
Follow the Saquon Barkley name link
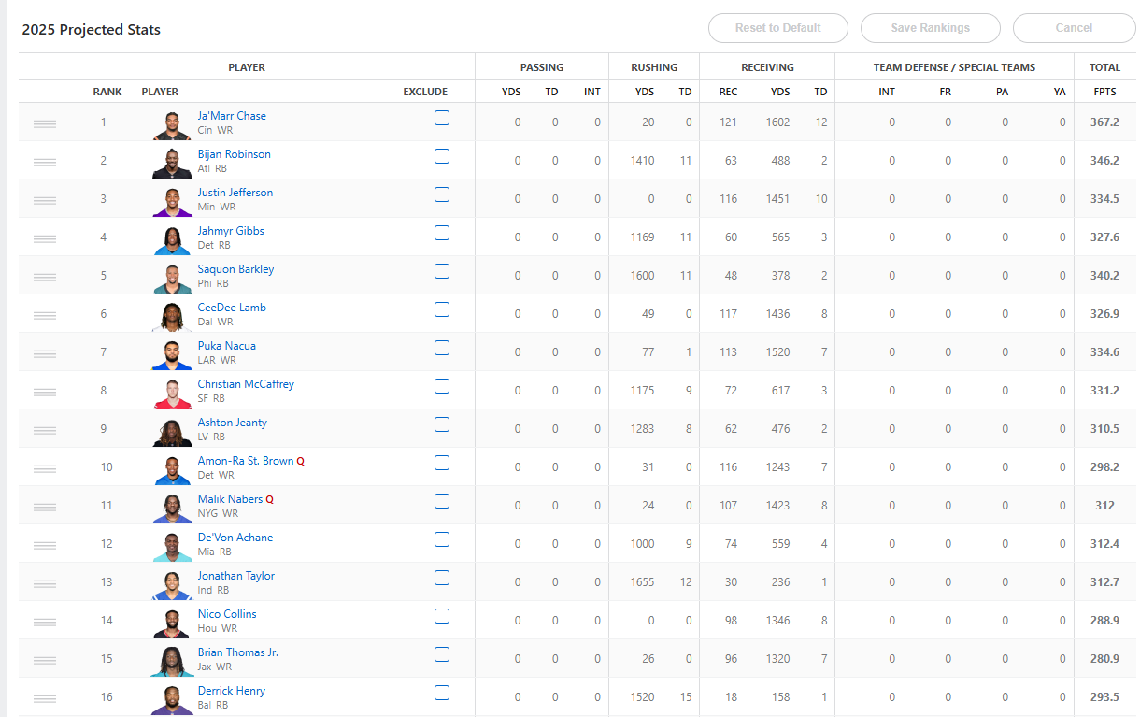click(235, 269)
